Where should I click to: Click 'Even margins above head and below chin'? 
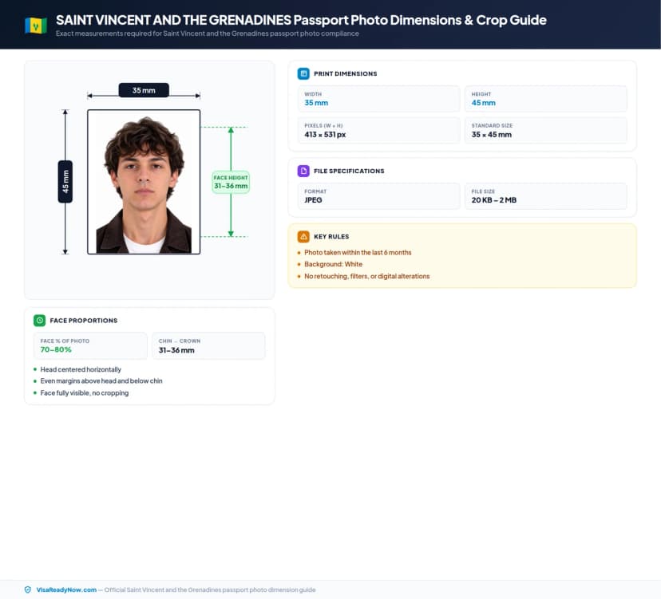tap(101, 380)
